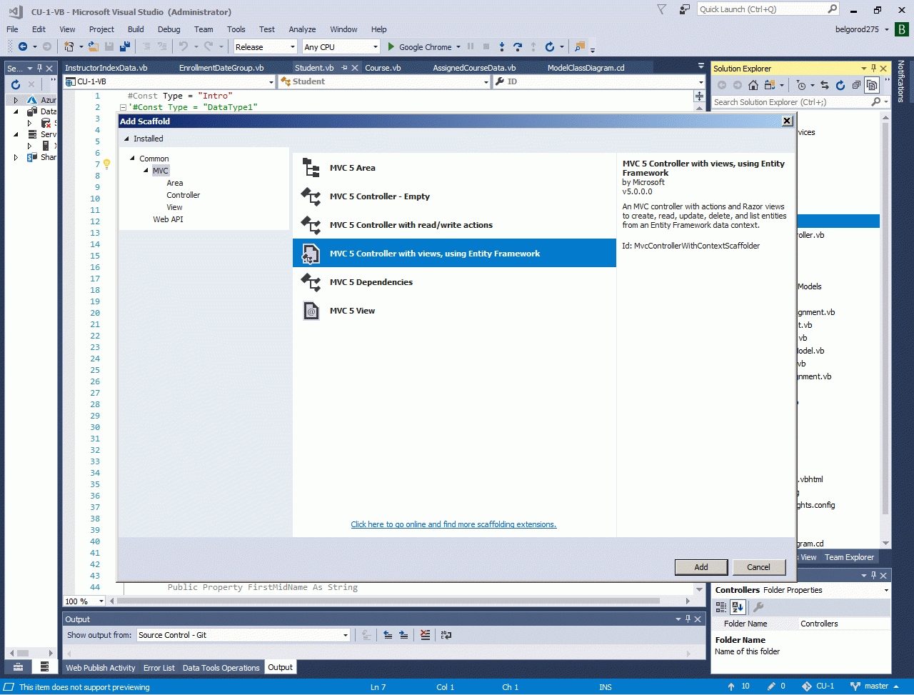Select Controller node in scaffold tree
Viewport: 914px width, 695px height.
(184, 195)
